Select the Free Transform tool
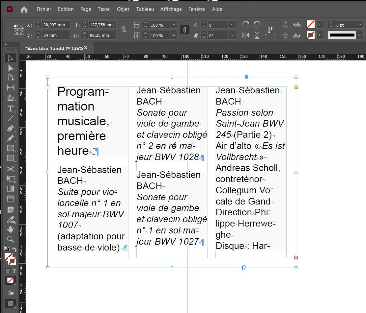366x313 pixels. pyautogui.click(x=11, y=179)
